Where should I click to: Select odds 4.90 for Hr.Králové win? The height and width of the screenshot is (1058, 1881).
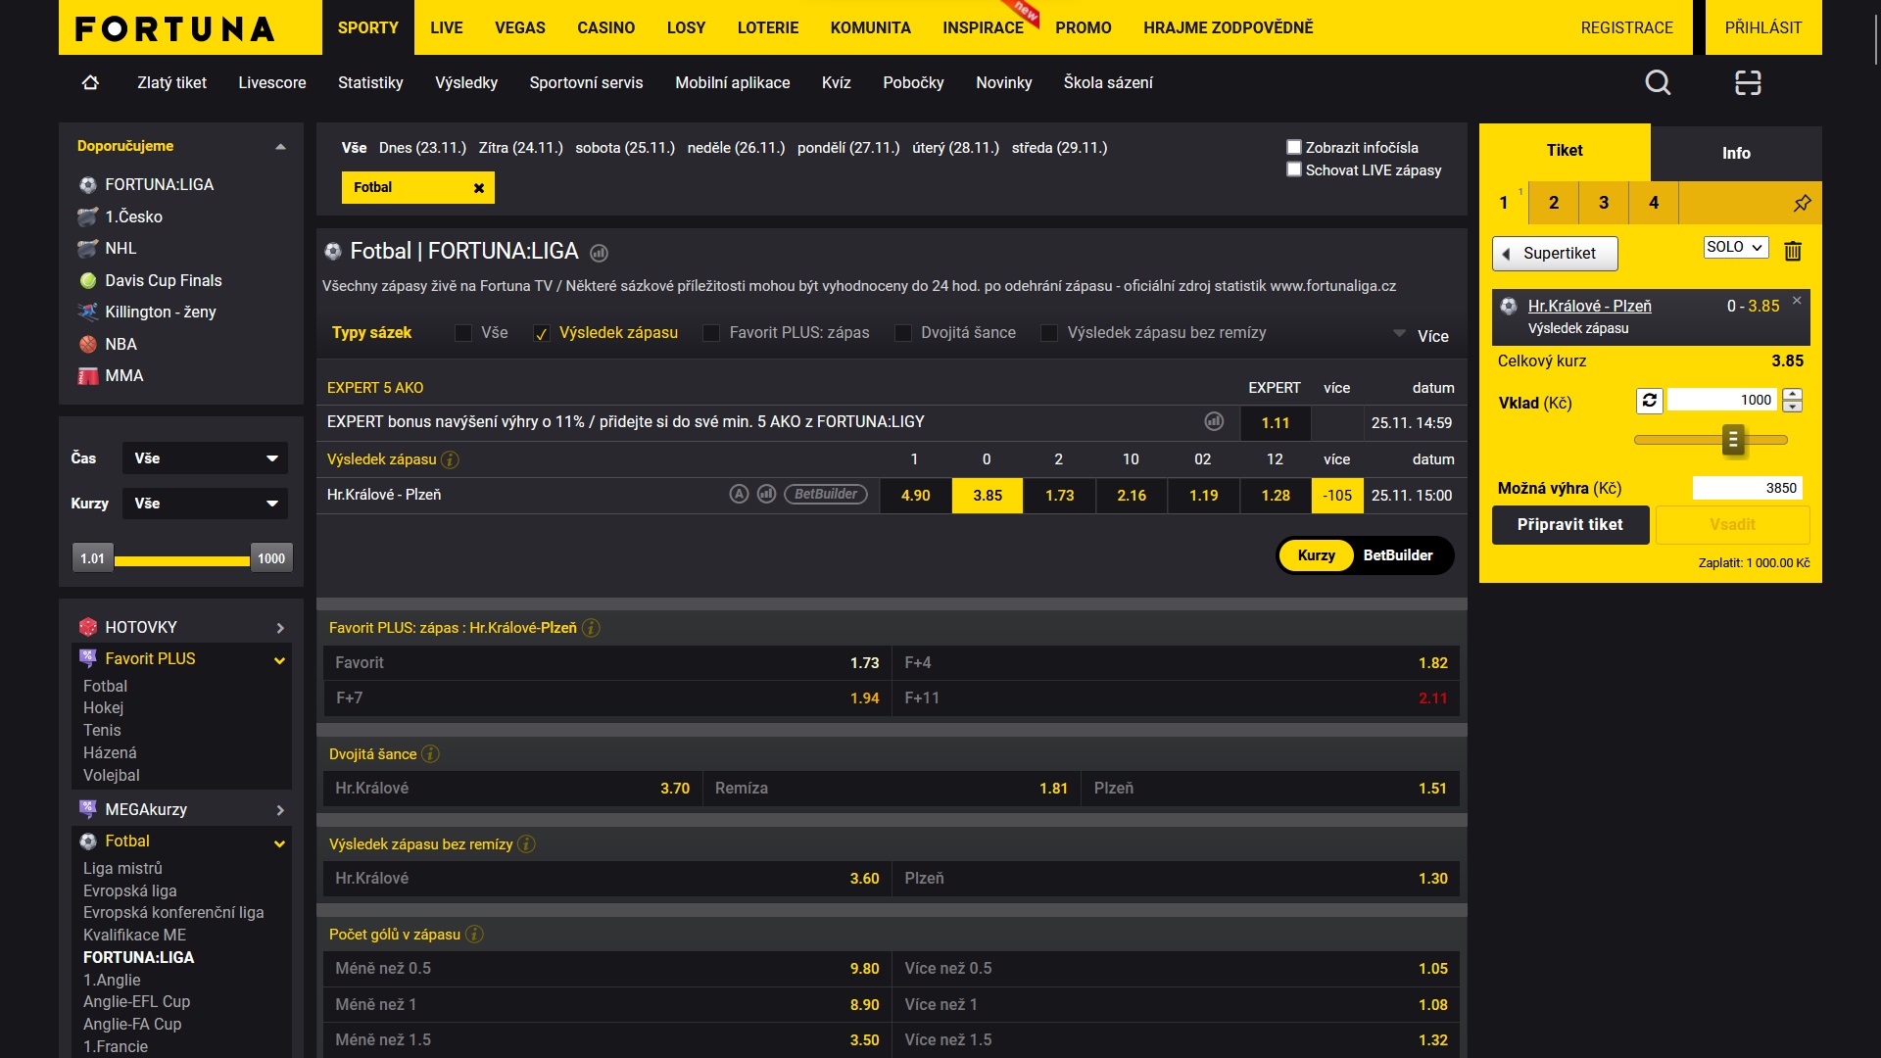916,496
